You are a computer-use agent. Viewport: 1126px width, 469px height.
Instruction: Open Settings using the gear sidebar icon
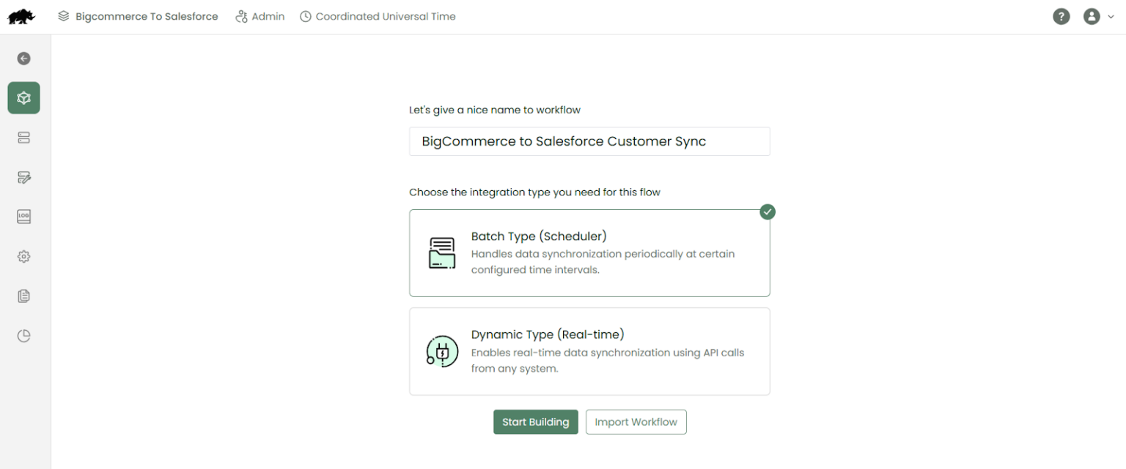[23, 256]
